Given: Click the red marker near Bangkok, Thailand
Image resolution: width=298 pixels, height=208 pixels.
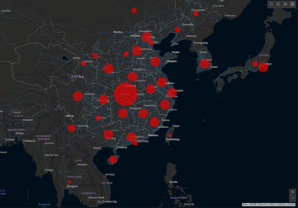Looking at the screenshot, I should point(69,181).
